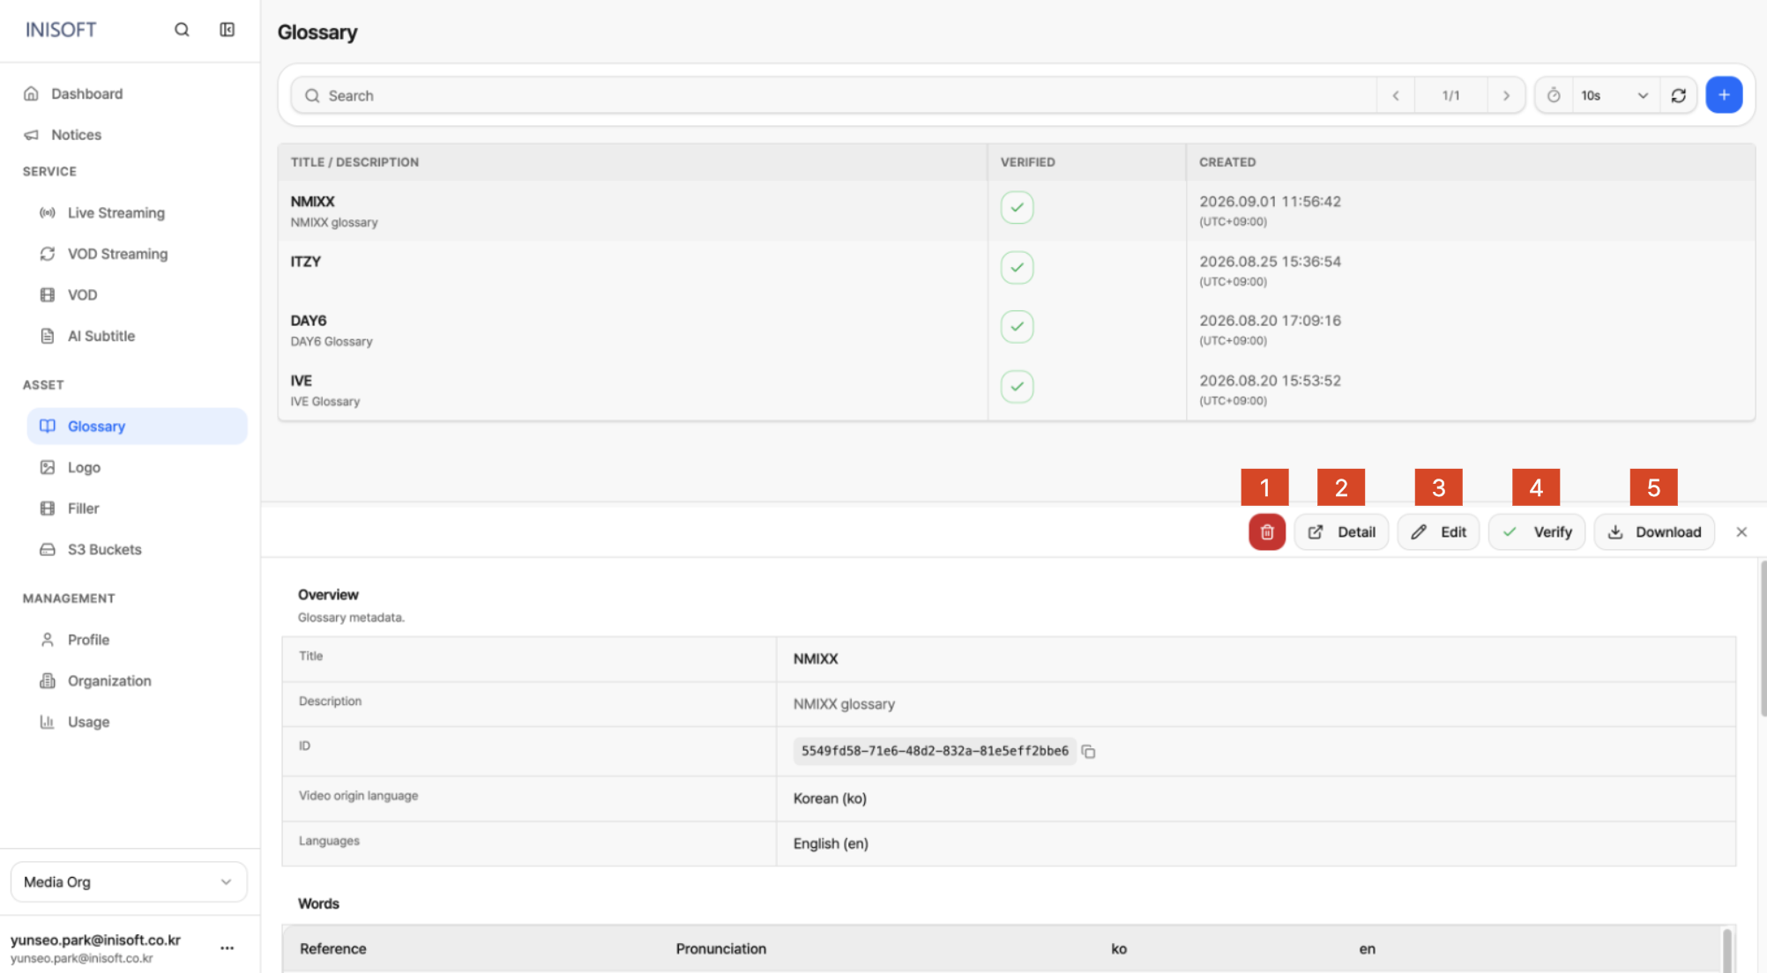Delete glossary with the red trash button
This screenshot has width=1767, height=973.
coord(1267,532)
